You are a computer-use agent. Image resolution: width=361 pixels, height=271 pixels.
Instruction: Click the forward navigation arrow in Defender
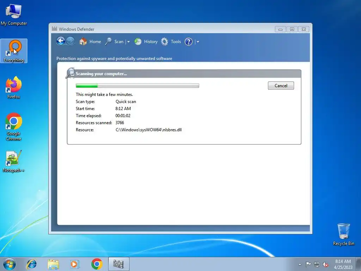click(x=71, y=41)
